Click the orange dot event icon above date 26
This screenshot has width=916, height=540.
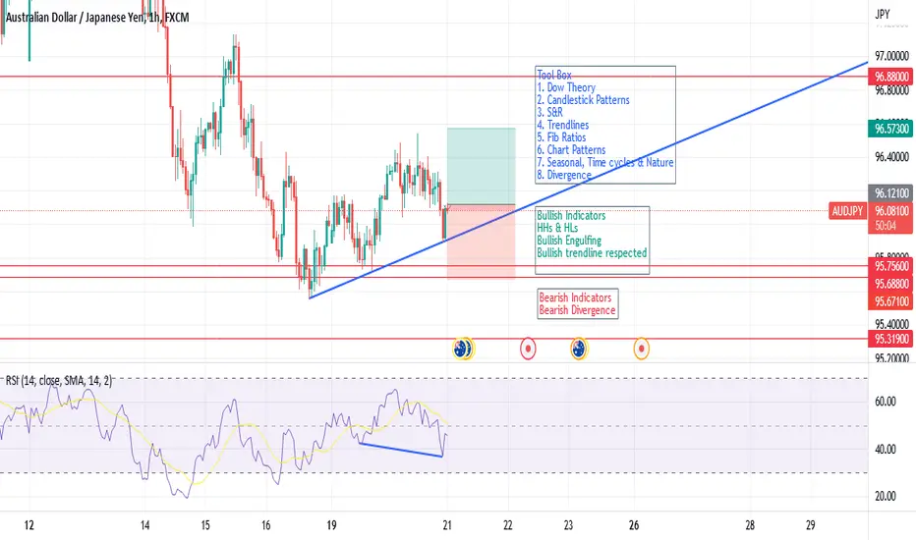click(x=642, y=350)
